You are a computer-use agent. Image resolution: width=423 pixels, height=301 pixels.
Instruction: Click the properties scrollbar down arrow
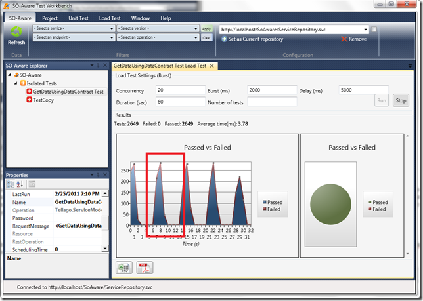(105, 249)
